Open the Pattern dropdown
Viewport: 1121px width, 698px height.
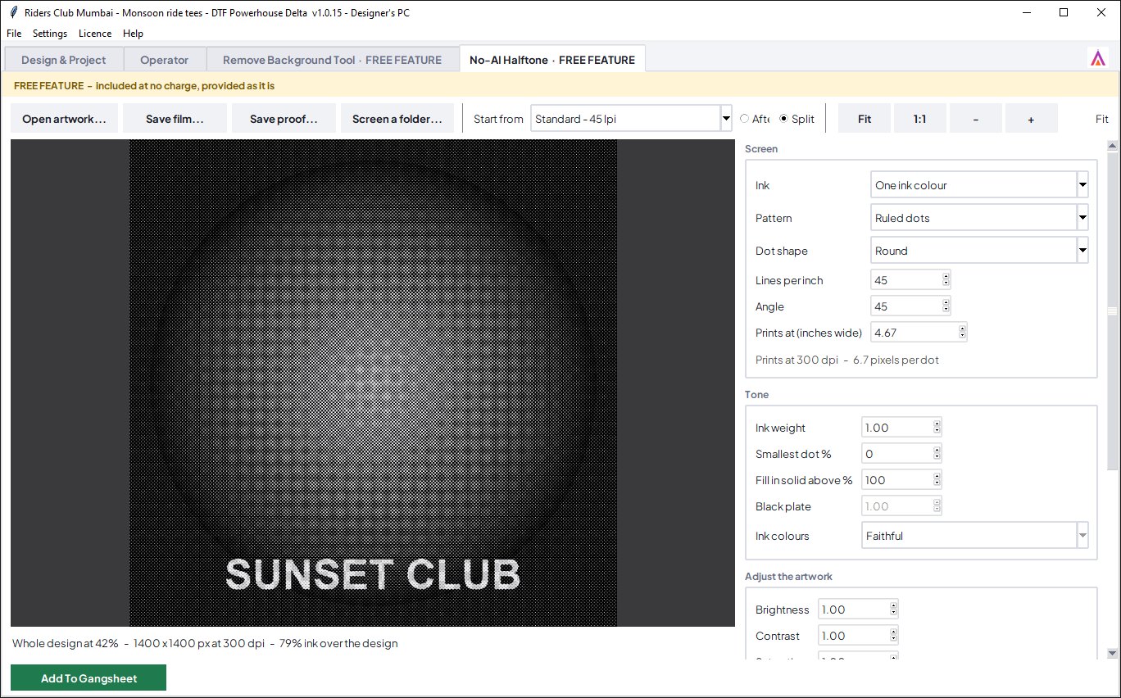pyautogui.click(x=979, y=218)
